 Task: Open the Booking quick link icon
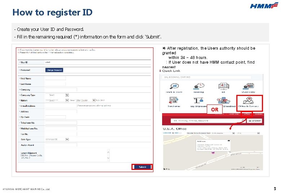(199, 86)
